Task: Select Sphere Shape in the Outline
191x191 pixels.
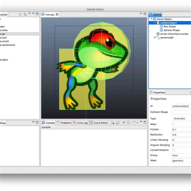Action: click(x=172, y=30)
